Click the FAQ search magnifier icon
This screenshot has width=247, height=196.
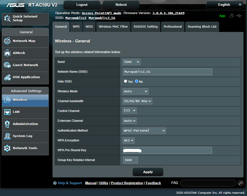[x=241, y=183]
